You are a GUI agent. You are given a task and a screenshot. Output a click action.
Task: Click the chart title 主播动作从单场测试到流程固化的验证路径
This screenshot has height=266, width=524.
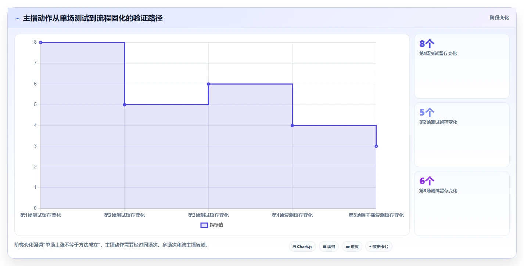[93, 18]
